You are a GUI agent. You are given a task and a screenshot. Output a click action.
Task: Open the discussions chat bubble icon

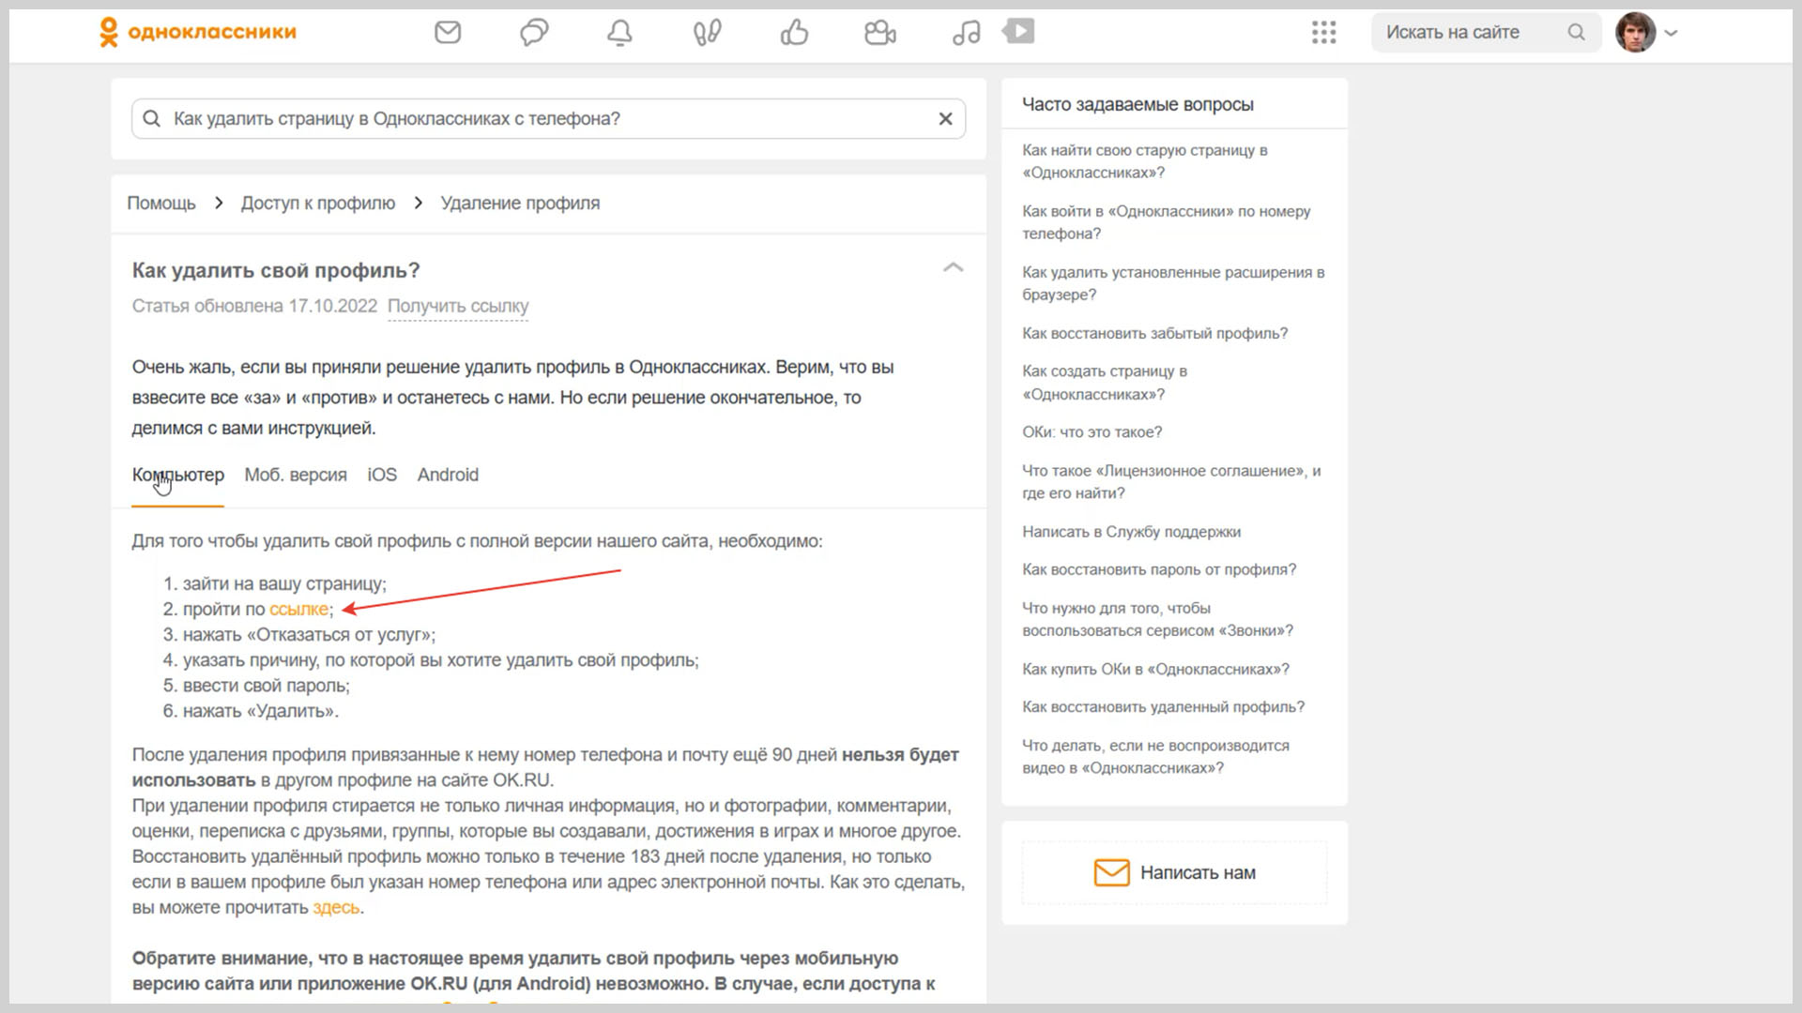(x=534, y=33)
